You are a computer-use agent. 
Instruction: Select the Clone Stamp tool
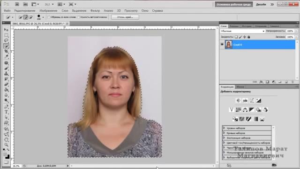pyautogui.click(x=6, y=74)
